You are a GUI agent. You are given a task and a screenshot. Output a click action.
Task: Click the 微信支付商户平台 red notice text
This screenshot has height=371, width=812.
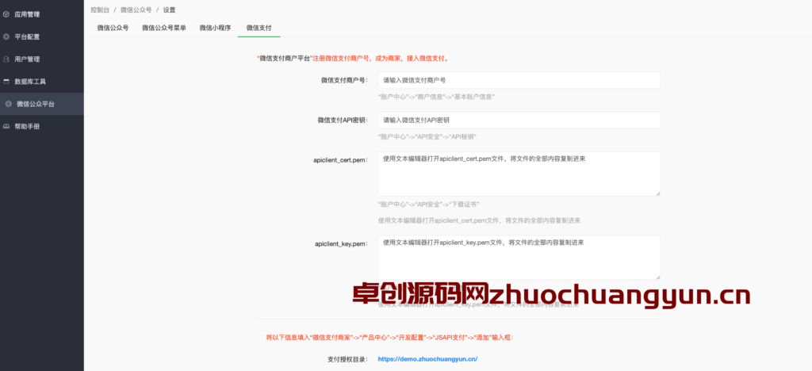point(353,59)
